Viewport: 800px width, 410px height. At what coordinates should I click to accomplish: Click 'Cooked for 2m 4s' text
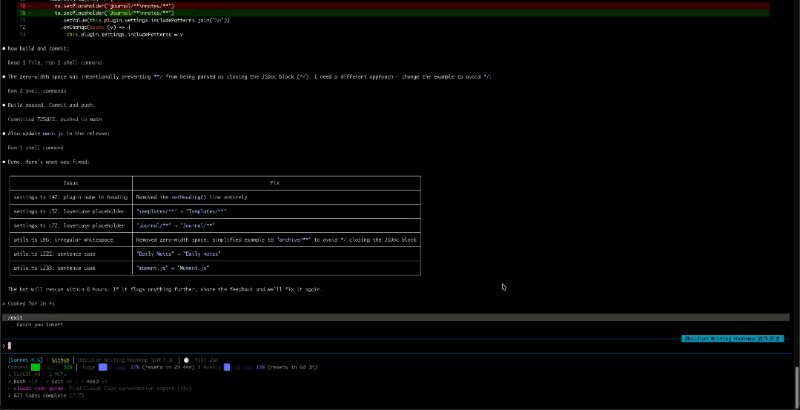[31, 303]
